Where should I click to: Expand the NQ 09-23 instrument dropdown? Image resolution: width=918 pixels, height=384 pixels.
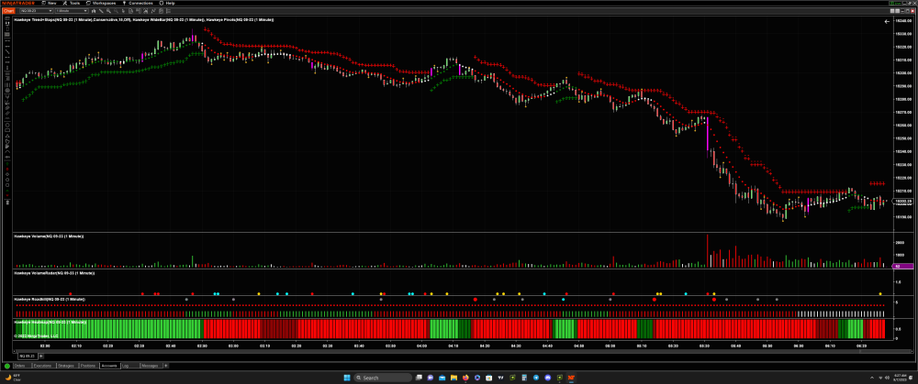pyautogui.click(x=51, y=10)
